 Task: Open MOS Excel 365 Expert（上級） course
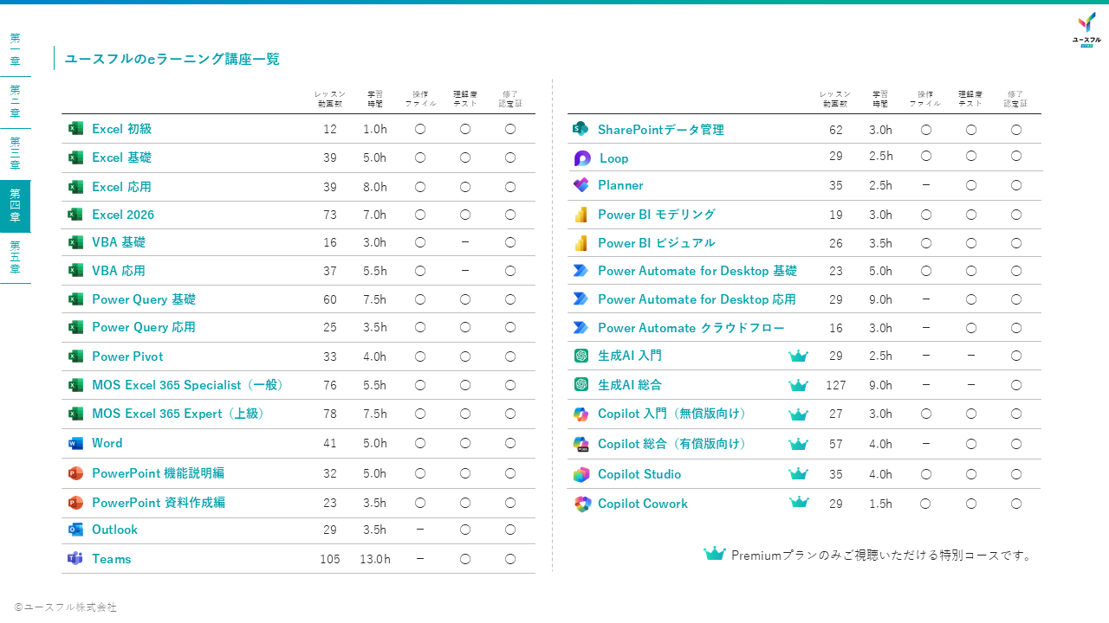(x=179, y=414)
